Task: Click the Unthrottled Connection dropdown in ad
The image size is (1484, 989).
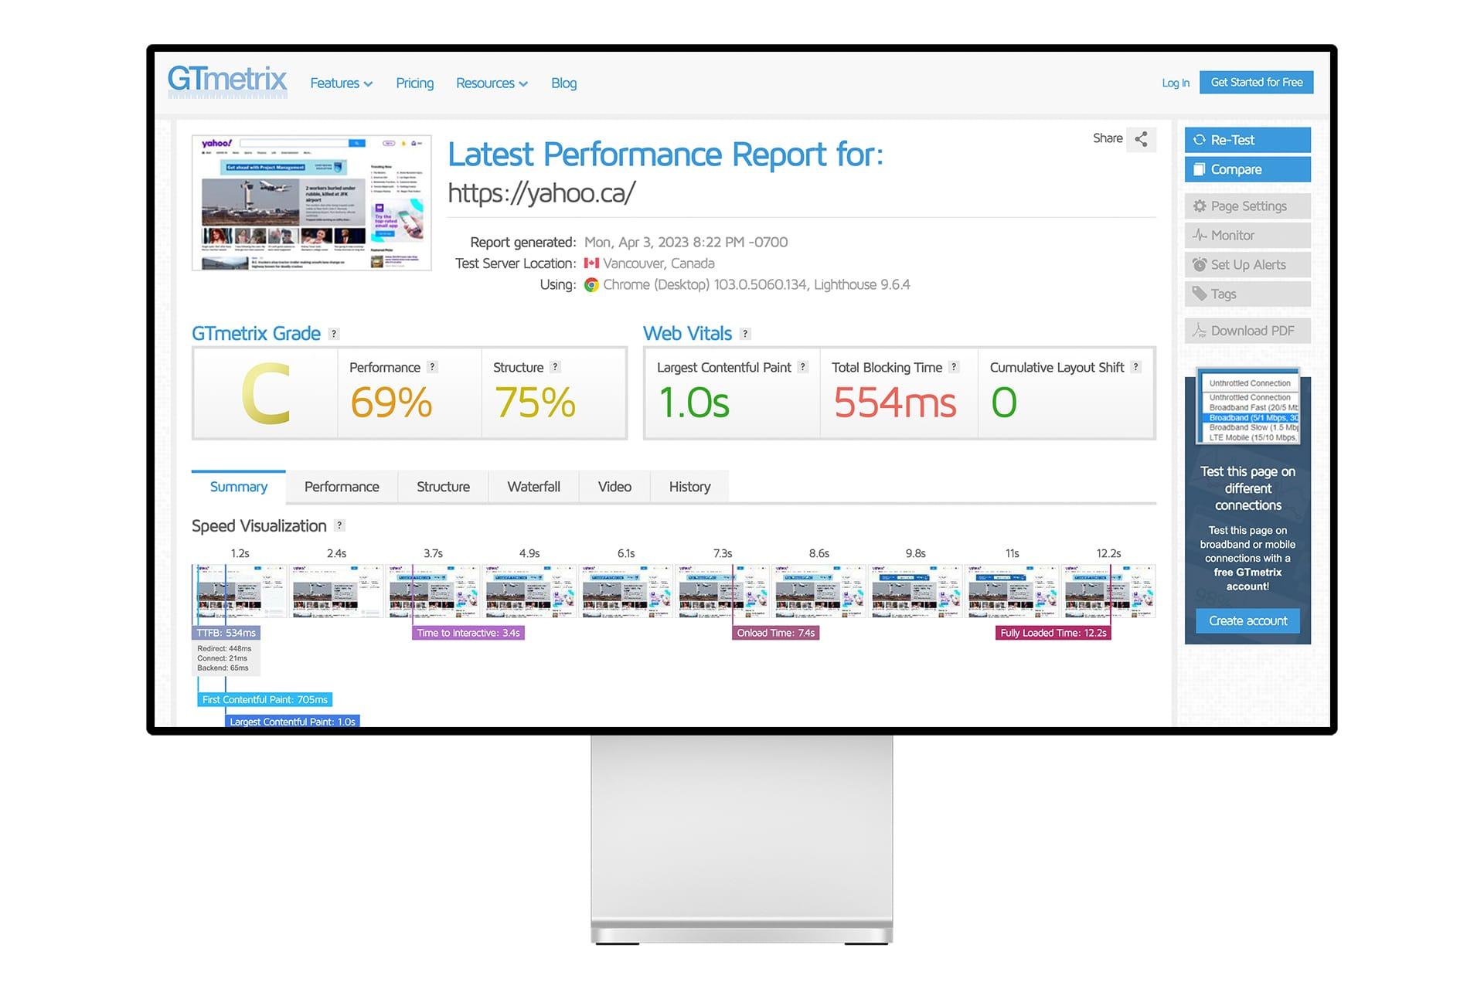Action: [1249, 383]
